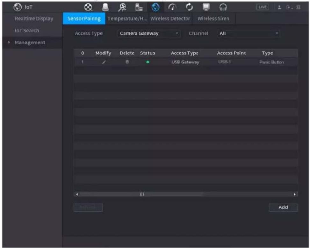Viewport: 310px width, 248px height.
Task: Open Realtime Display in sidebar
Action: (x=34, y=18)
